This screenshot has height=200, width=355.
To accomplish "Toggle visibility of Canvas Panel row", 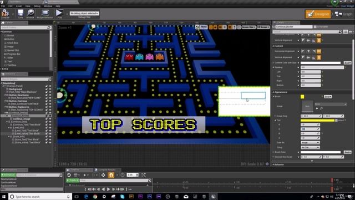I will 50,86.
